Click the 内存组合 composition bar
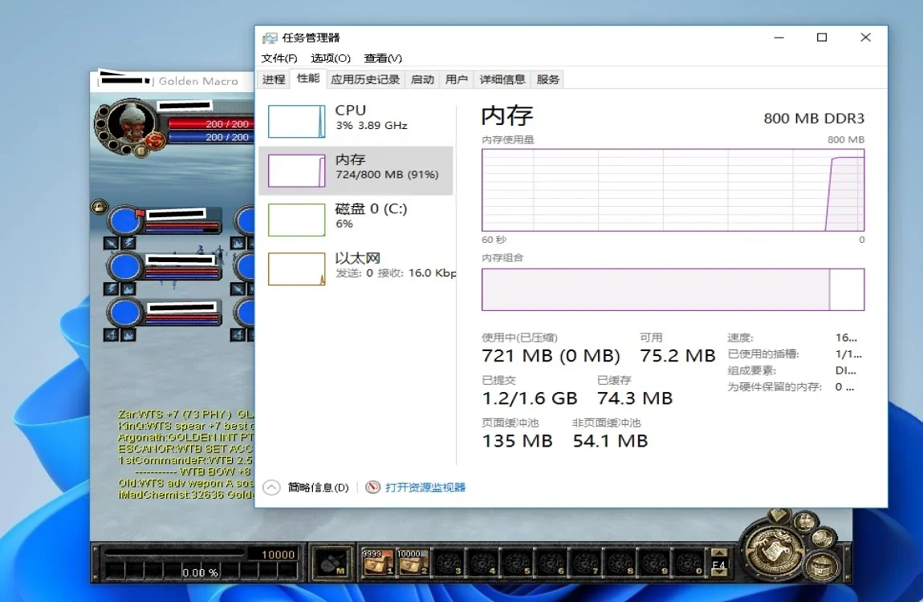The width and height of the screenshot is (923, 602). [x=673, y=290]
